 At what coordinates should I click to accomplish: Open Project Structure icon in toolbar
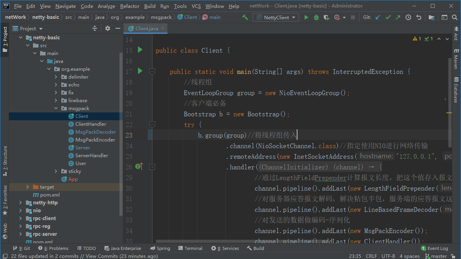(431, 17)
